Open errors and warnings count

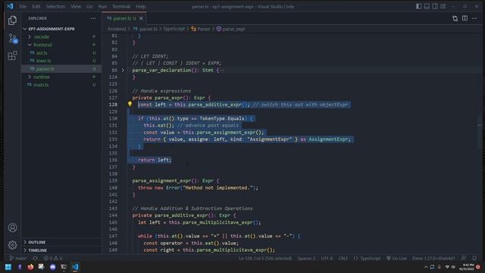pyautogui.click(x=53, y=258)
